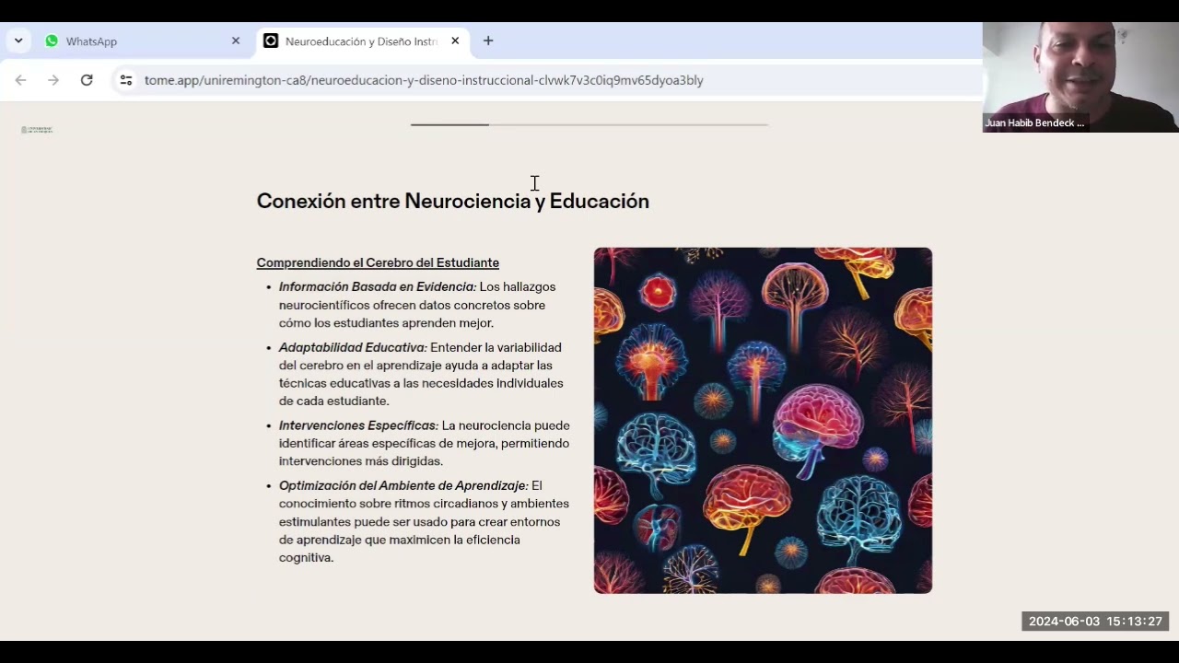
Task: Select the Neuroeducación y Diseño Instruccional tab
Action: tap(360, 41)
